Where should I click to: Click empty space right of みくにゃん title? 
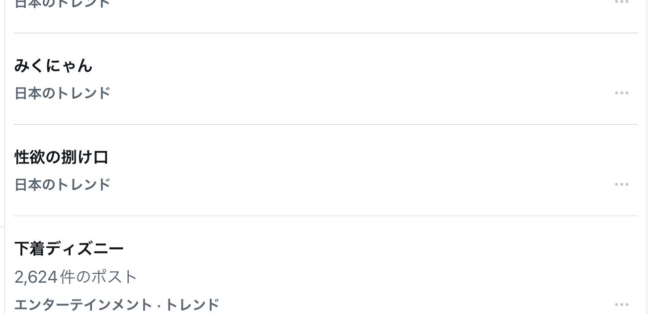(348, 66)
